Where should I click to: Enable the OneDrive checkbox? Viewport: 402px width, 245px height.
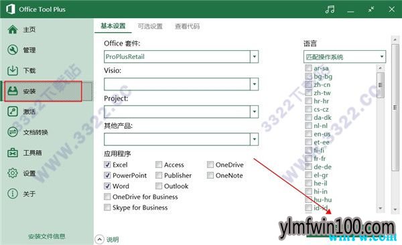pos(210,165)
